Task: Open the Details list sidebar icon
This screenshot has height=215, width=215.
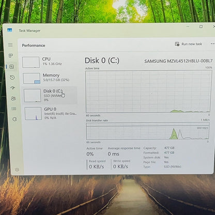Action: (x=14, y=109)
